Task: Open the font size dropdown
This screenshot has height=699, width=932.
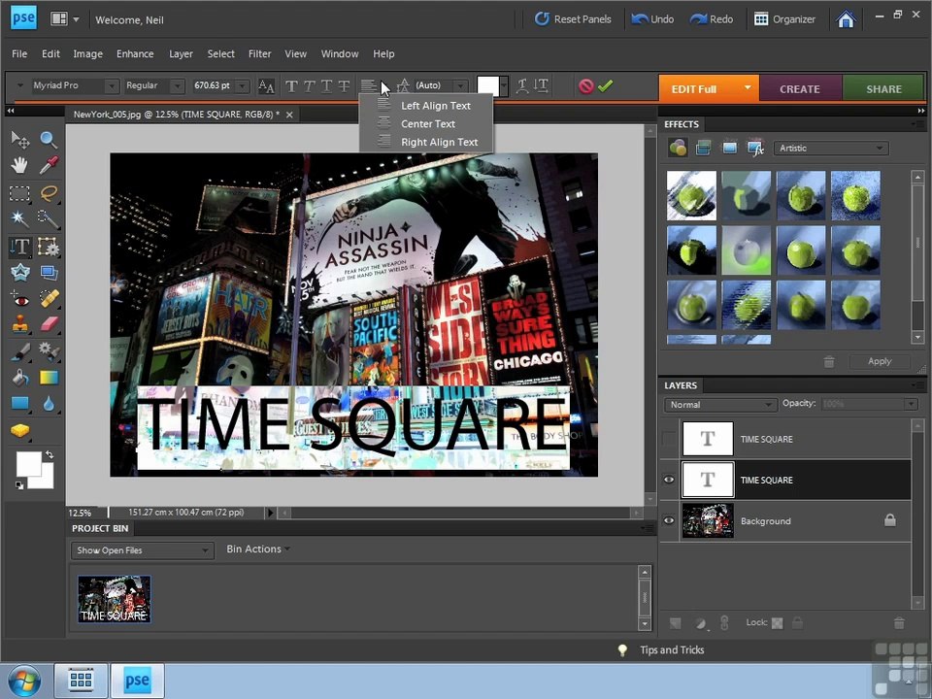Action: (x=242, y=86)
